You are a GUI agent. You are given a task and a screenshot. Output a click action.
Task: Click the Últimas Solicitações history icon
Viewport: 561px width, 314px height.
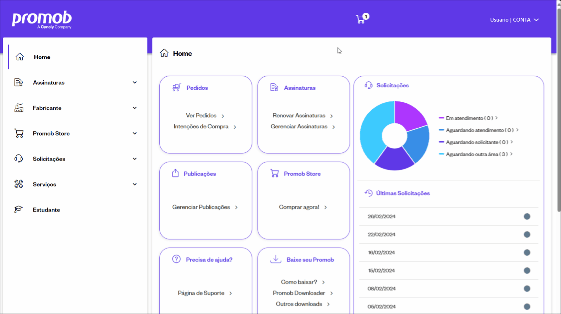[369, 193]
